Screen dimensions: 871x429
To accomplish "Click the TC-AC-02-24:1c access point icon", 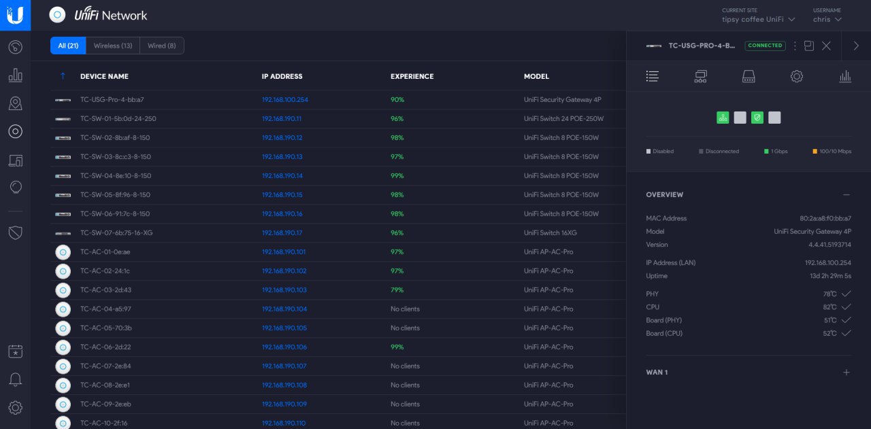I will coord(63,271).
